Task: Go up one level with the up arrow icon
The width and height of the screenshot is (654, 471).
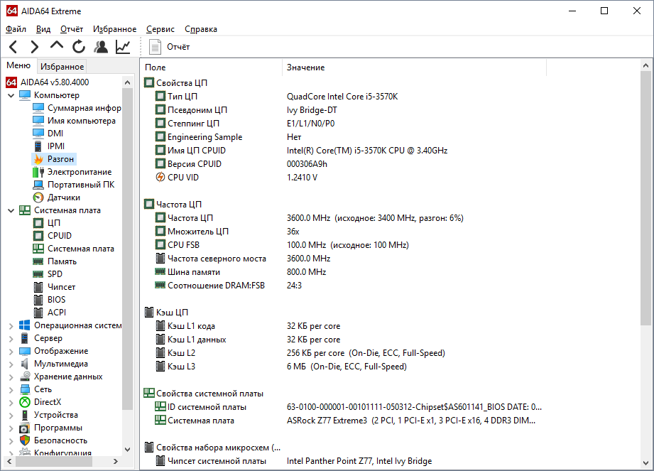Action: tap(57, 46)
